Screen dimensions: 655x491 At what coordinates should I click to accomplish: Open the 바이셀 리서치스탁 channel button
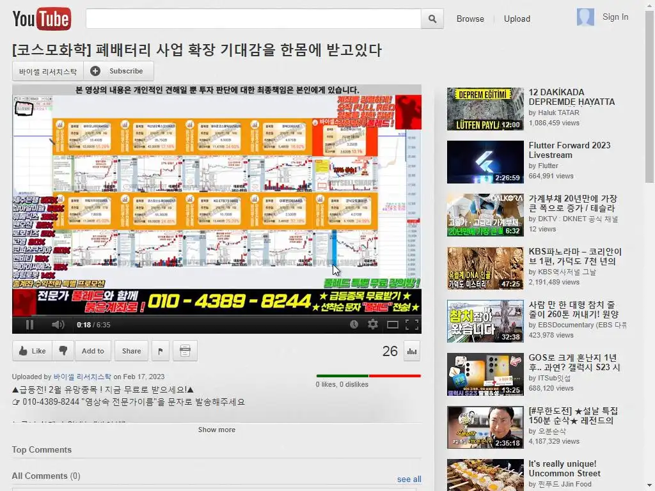pyautogui.click(x=47, y=72)
